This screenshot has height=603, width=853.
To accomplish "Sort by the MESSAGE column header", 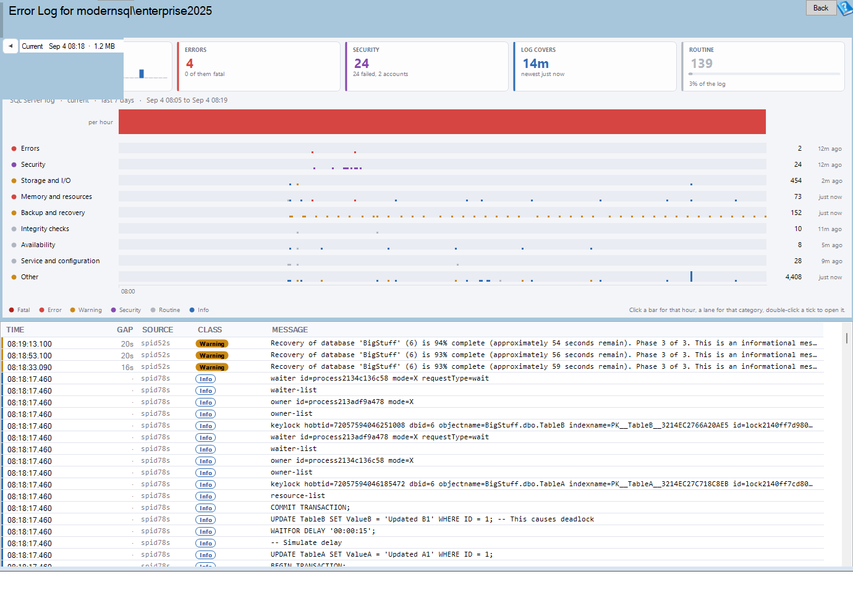I will pos(290,330).
